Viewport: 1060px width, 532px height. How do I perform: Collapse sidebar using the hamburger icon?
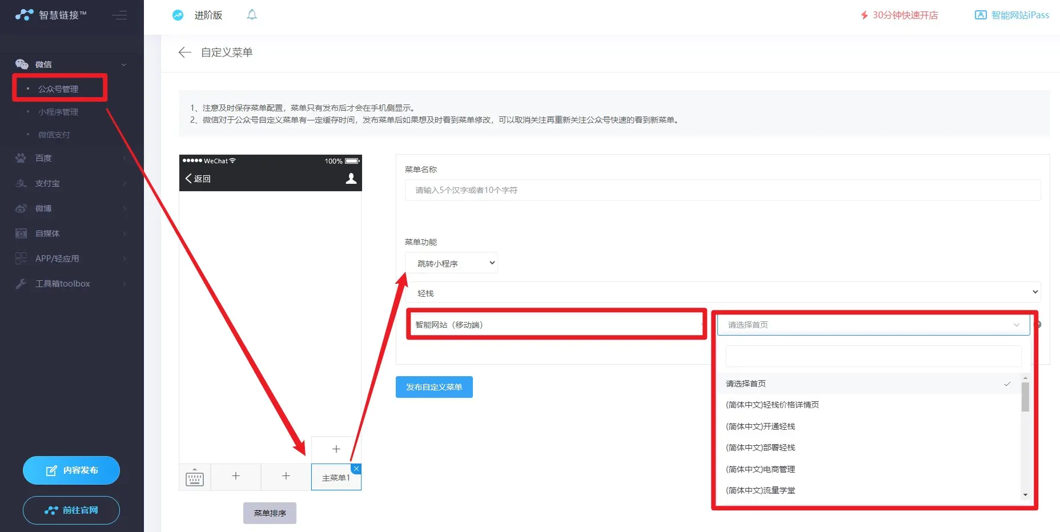pyautogui.click(x=119, y=15)
